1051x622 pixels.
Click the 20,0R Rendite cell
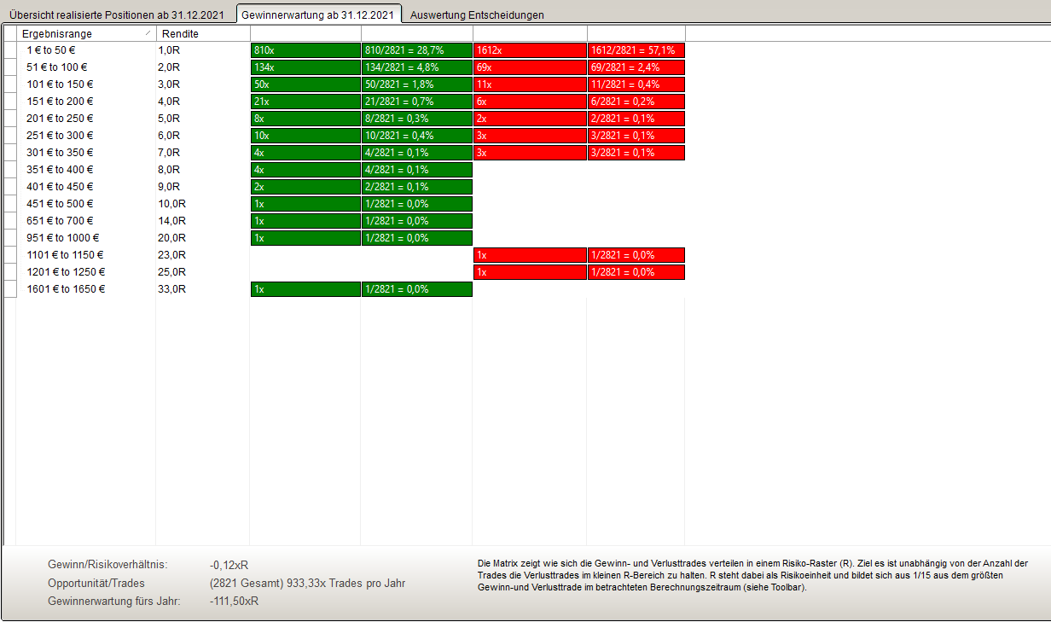point(202,238)
